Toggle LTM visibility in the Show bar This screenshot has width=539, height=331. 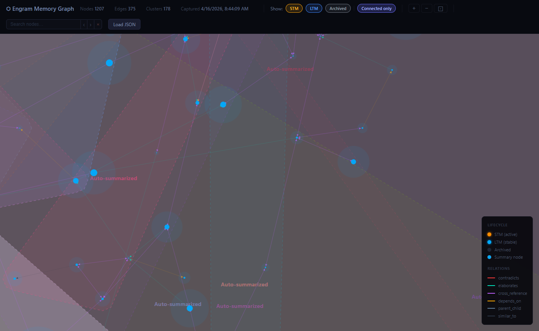[x=314, y=8]
